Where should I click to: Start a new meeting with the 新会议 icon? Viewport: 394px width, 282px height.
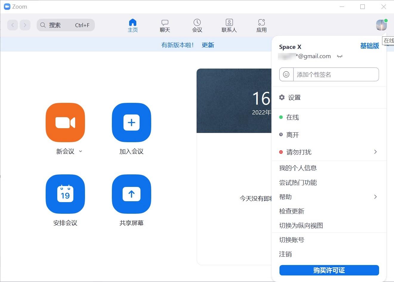pos(65,122)
